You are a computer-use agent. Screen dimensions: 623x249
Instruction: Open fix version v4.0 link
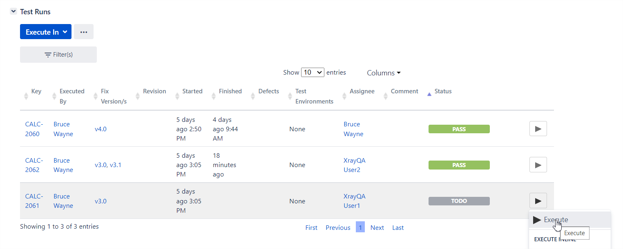pos(100,129)
